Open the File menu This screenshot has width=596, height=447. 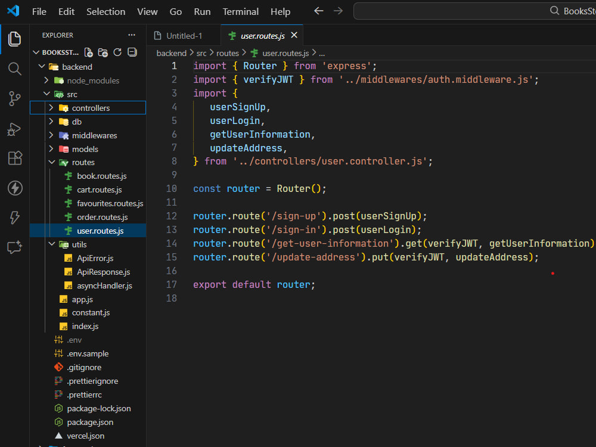pyautogui.click(x=39, y=12)
